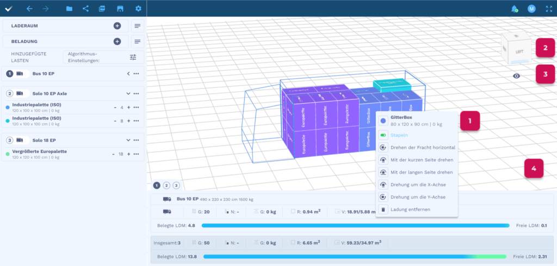Increase Vergrößerte Europalette quantity

(128, 154)
